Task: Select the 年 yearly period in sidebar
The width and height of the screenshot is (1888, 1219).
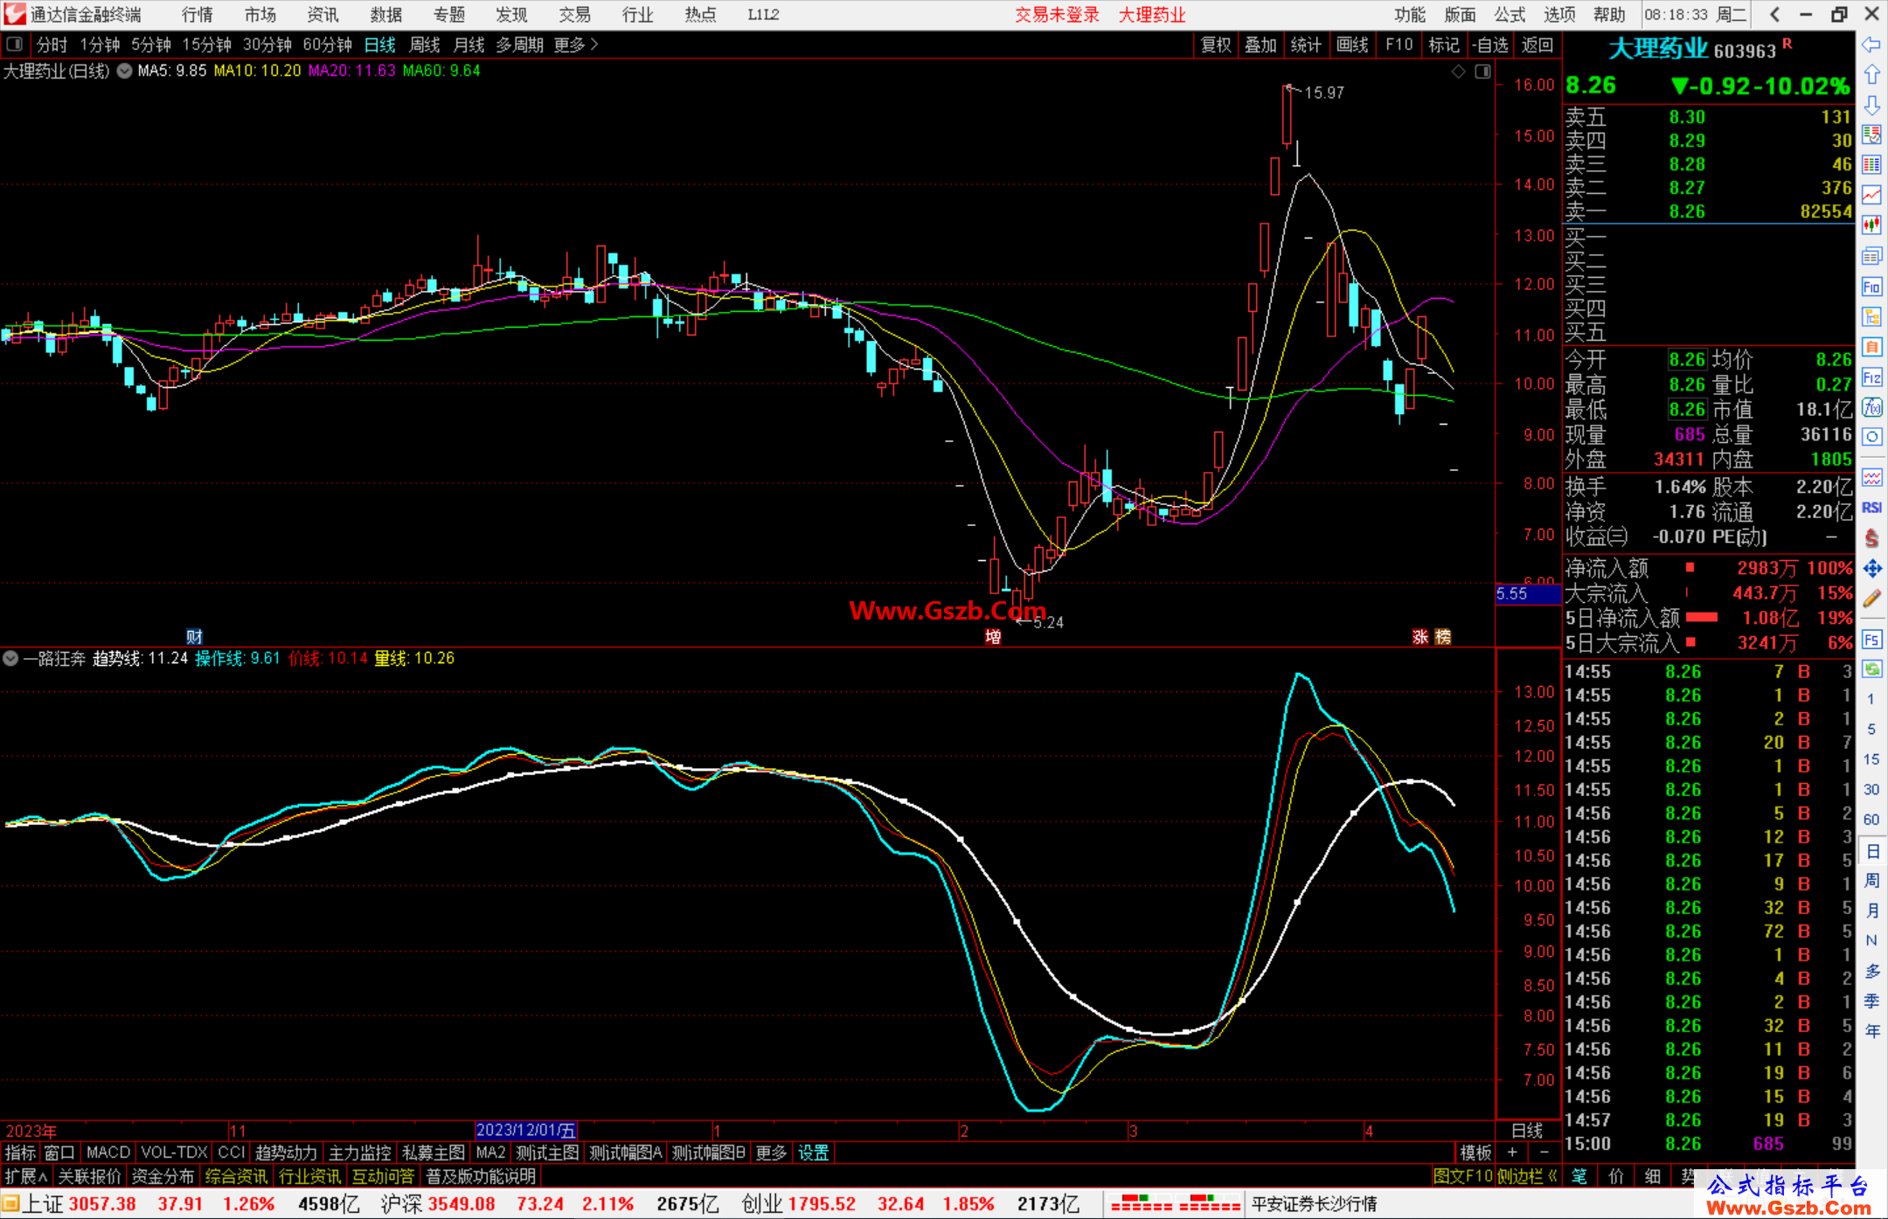Action: pos(1872,1031)
